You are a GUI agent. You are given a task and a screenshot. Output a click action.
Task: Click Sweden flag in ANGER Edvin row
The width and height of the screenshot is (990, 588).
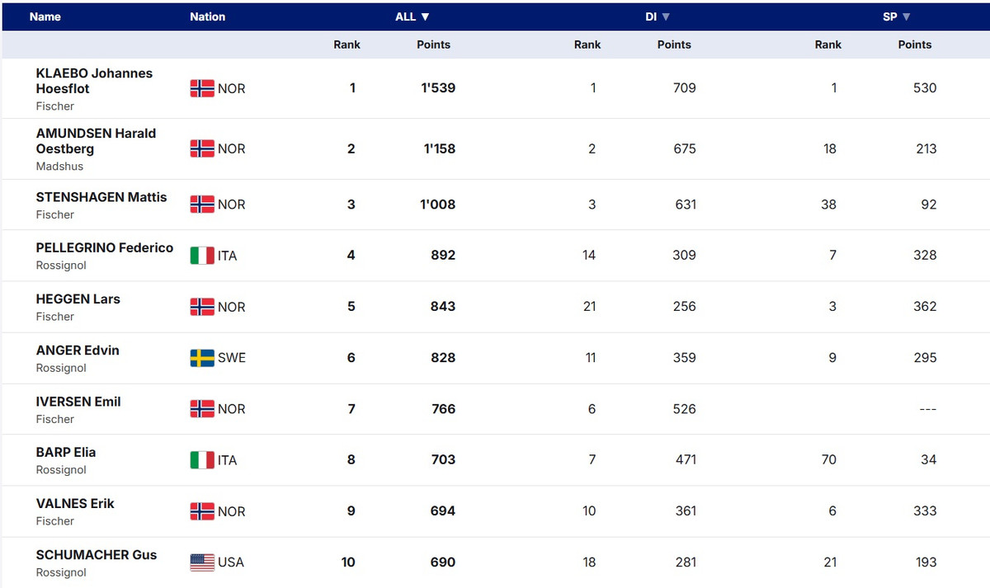click(x=202, y=358)
